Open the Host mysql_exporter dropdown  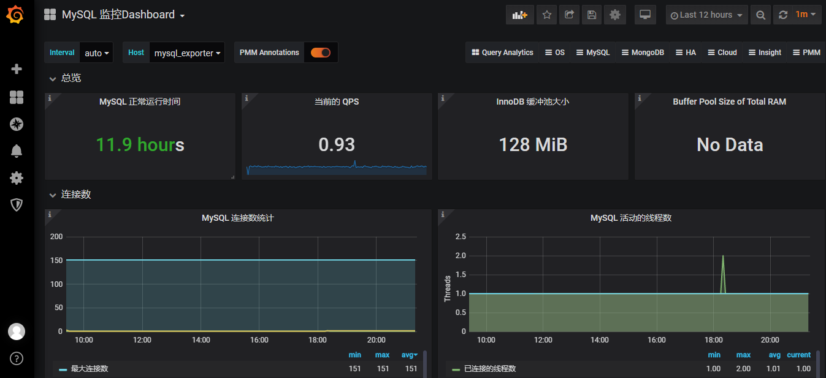[x=187, y=53]
